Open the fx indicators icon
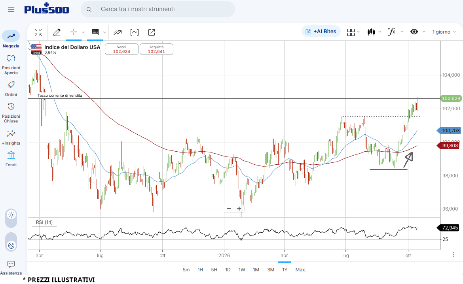The width and height of the screenshot is (463, 284). pyautogui.click(x=391, y=32)
